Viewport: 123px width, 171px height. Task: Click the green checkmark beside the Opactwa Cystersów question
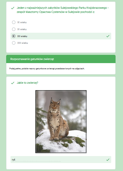(x=13, y=8)
